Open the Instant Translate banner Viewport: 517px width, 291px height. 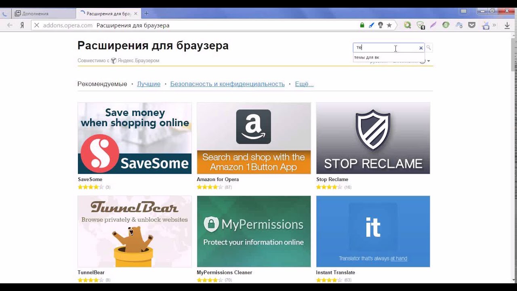pyautogui.click(x=373, y=232)
